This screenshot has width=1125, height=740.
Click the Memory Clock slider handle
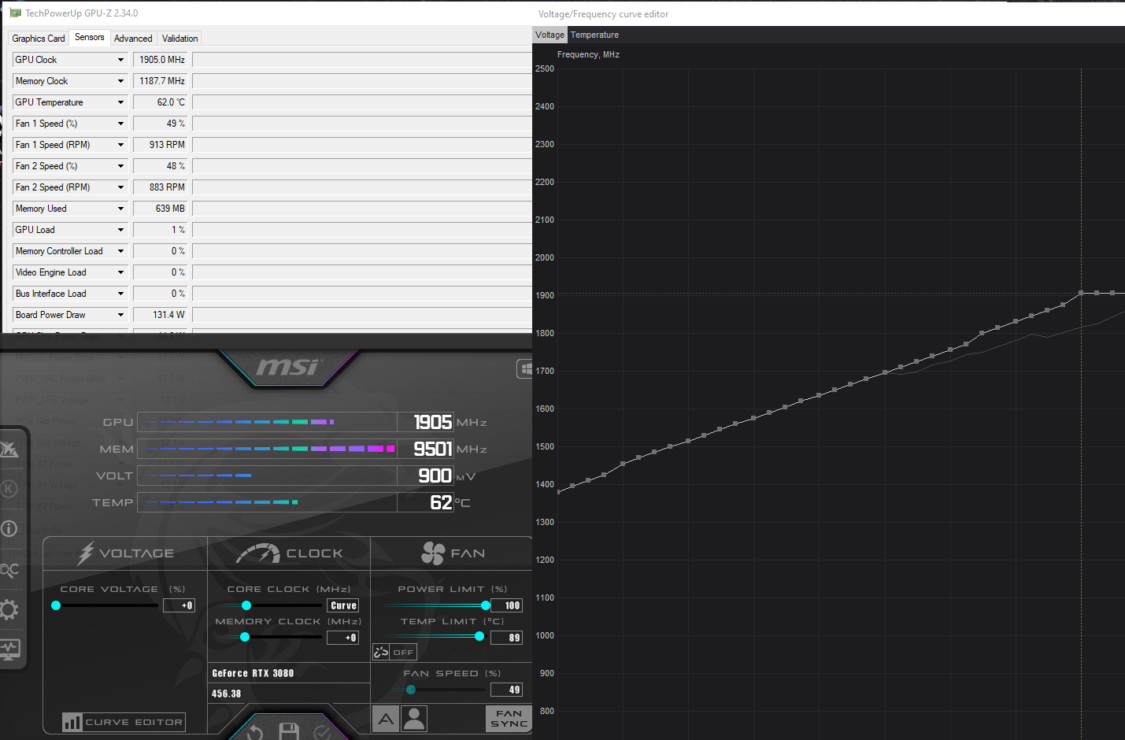(x=245, y=637)
